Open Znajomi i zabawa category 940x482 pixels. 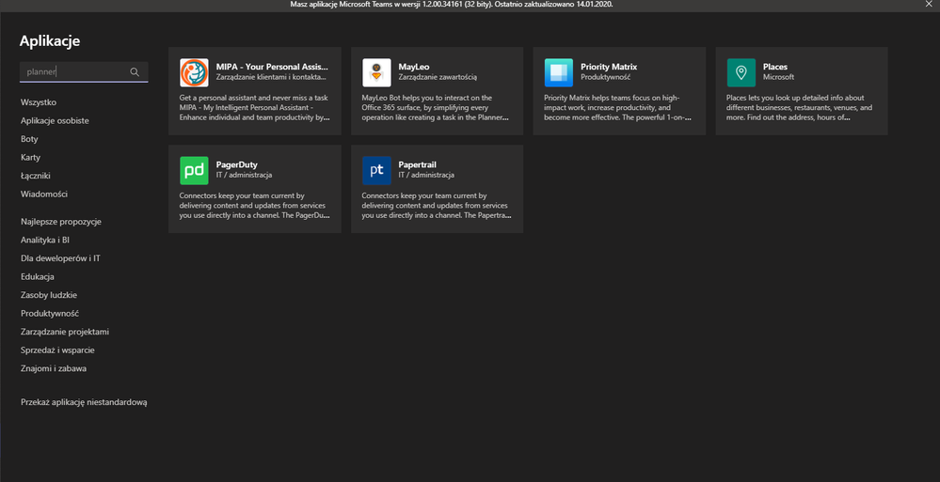tap(54, 368)
